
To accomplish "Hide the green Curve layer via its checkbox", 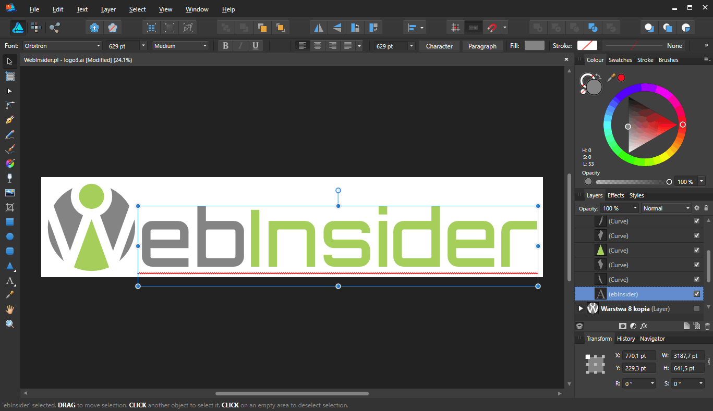I will 696,250.
